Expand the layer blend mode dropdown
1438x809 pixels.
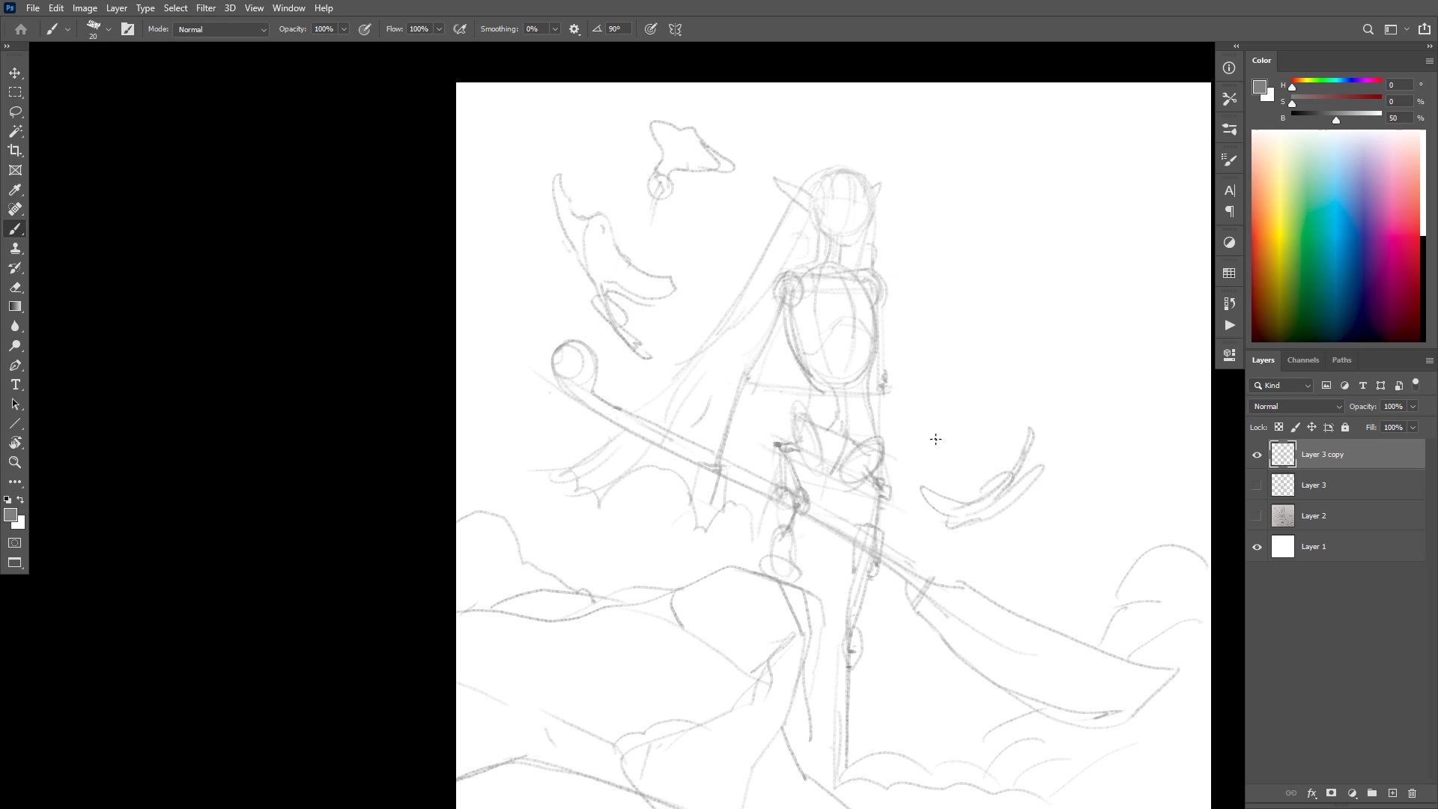(1296, 406)
